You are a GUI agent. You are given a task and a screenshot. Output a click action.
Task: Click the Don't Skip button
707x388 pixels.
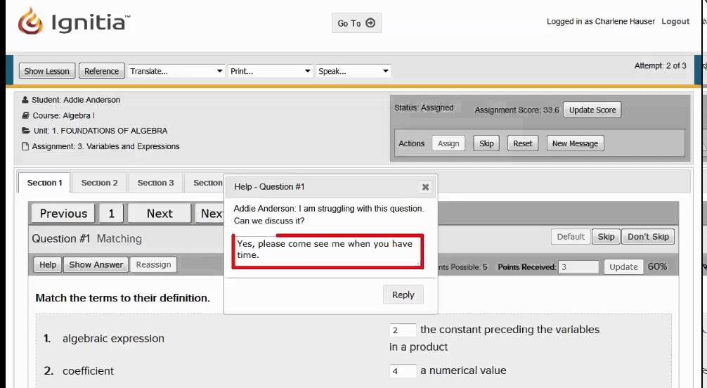[648, 237]
